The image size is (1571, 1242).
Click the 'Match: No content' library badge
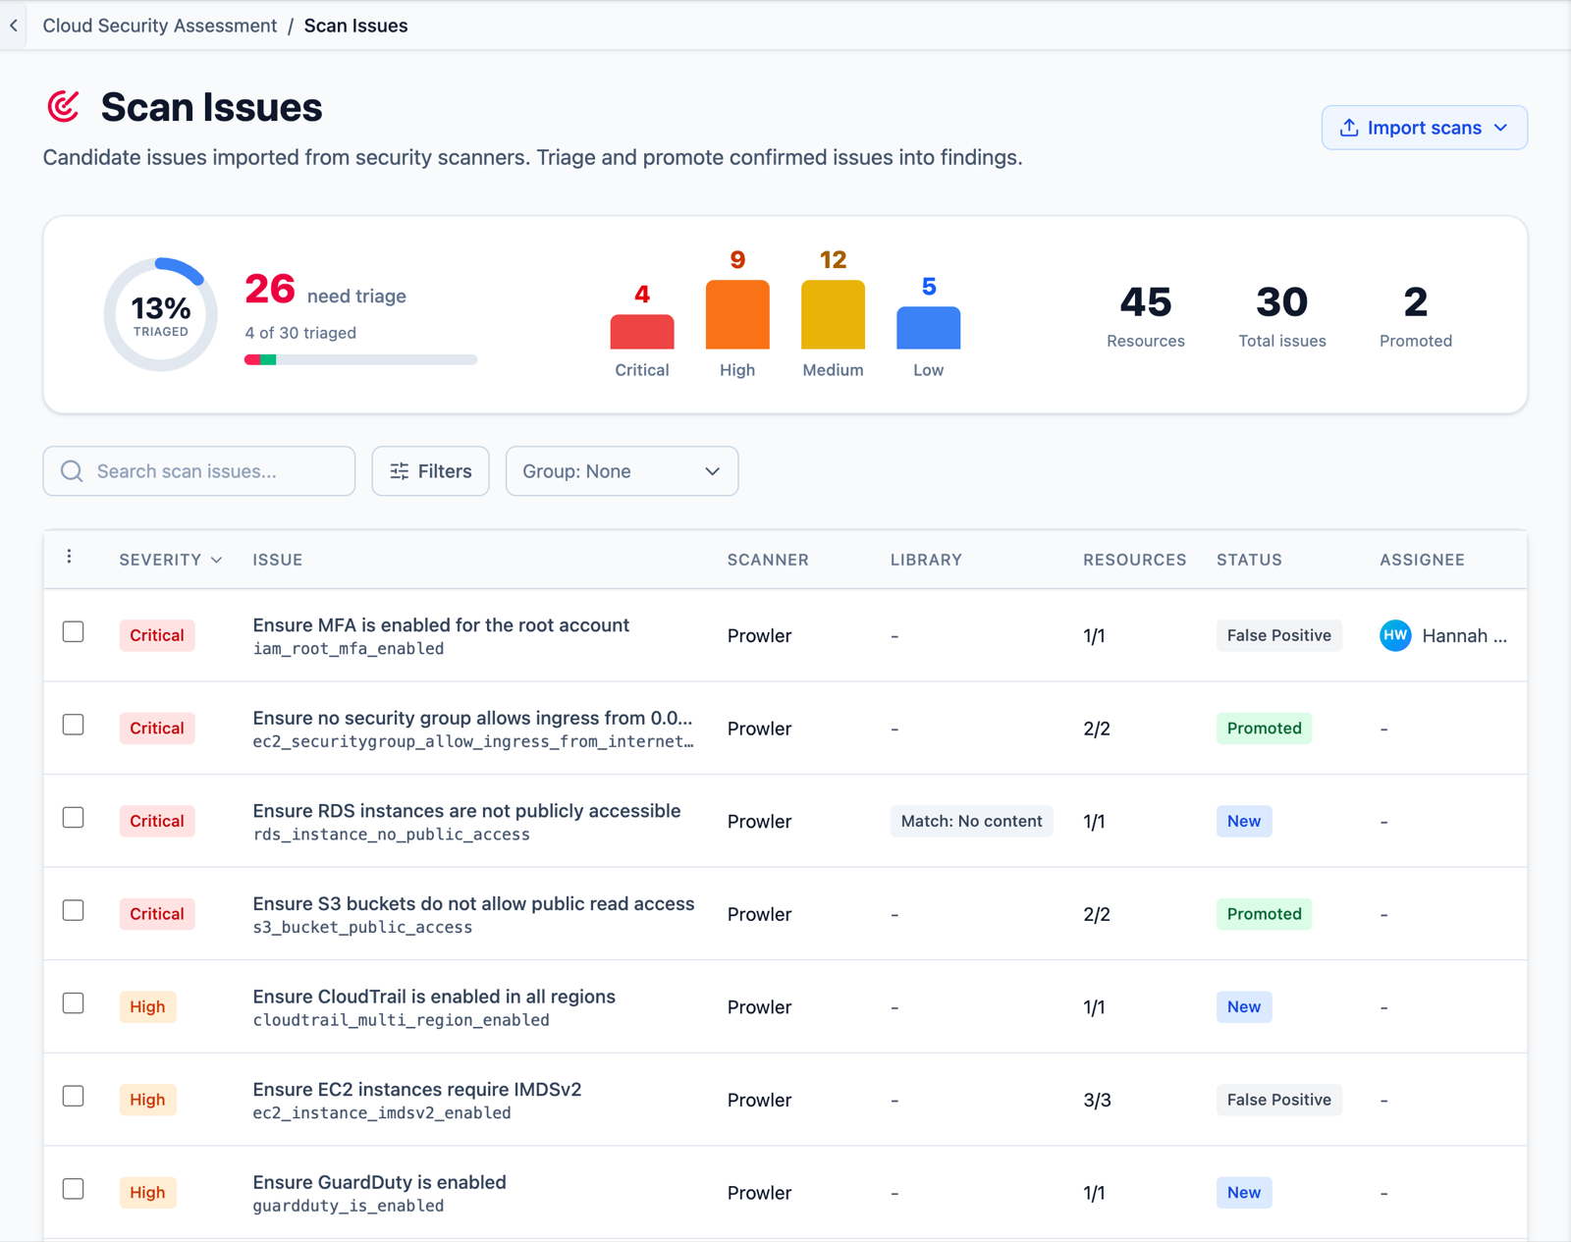[971, 821]
